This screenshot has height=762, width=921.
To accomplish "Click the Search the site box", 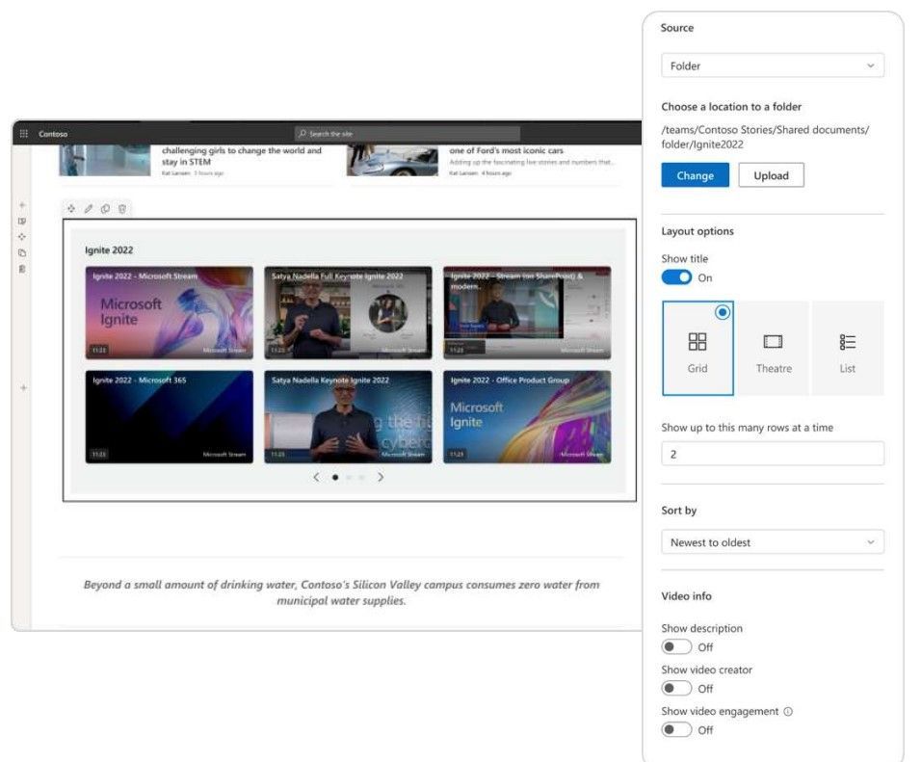I will (x=408, y=134).
